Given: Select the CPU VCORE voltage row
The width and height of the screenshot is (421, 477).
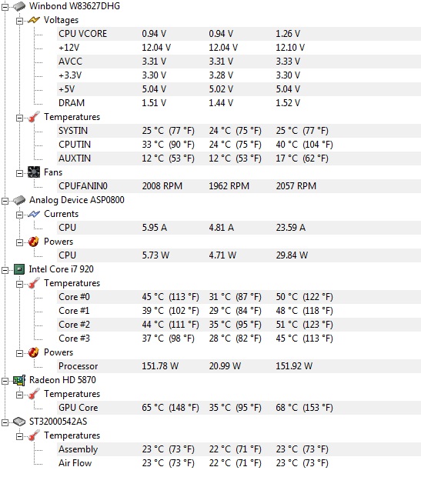Looking at the screenshot, I should [239, 34].
